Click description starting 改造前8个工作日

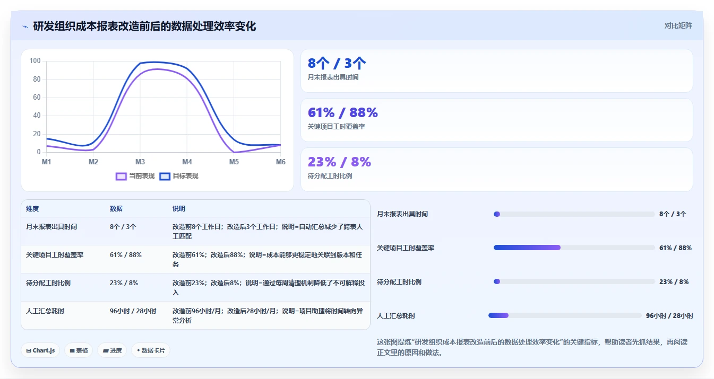coord(269,232)
